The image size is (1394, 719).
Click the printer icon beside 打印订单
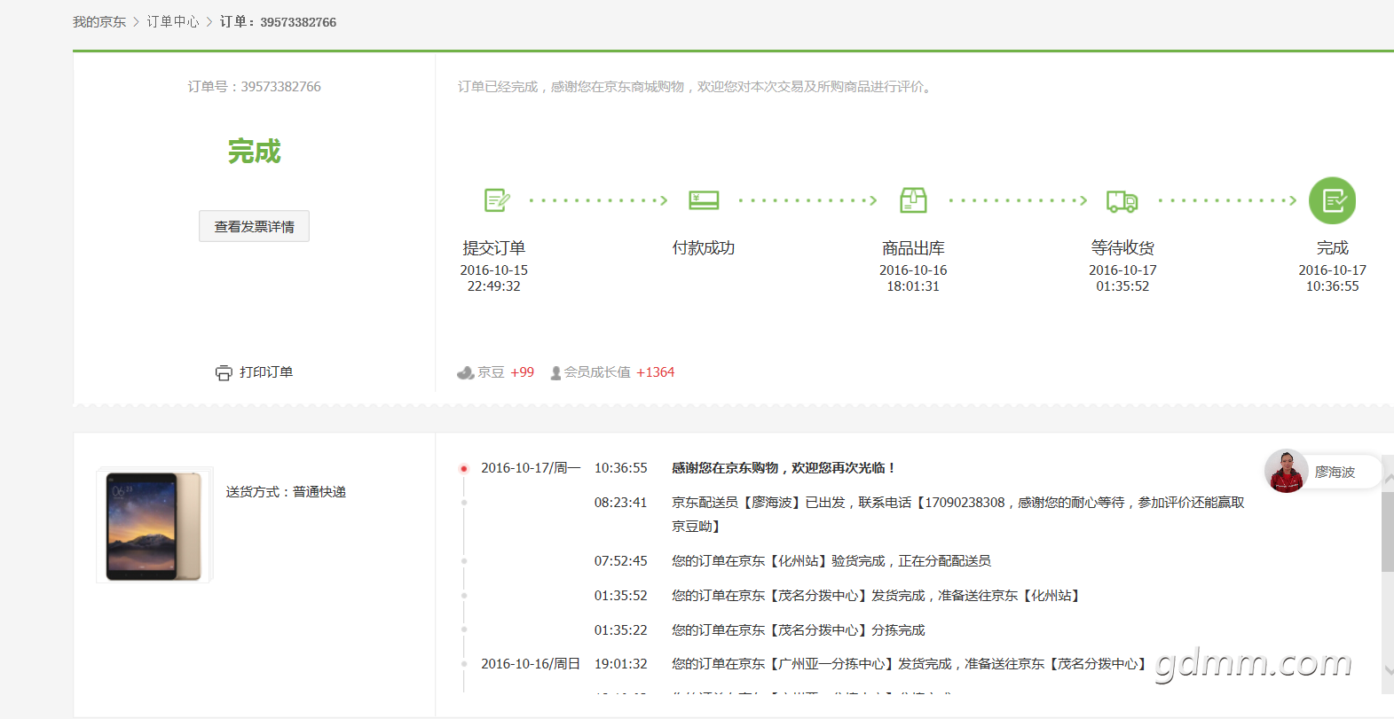[224, 373]
